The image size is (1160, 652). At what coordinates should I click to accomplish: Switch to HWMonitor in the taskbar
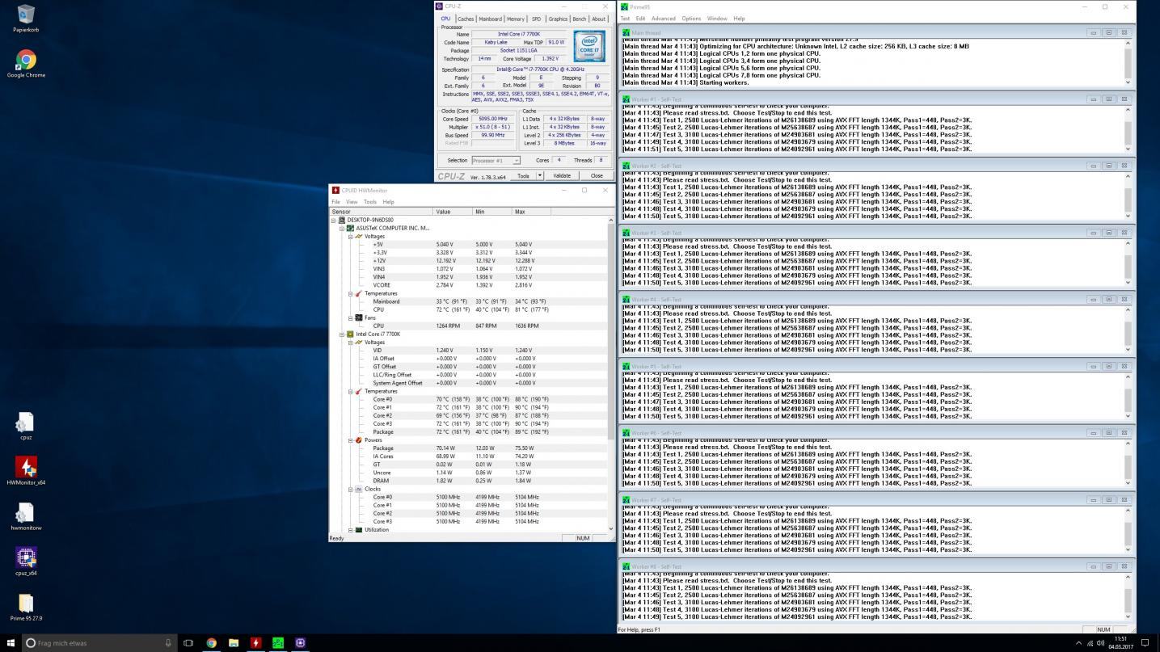(x=255, y=643)
